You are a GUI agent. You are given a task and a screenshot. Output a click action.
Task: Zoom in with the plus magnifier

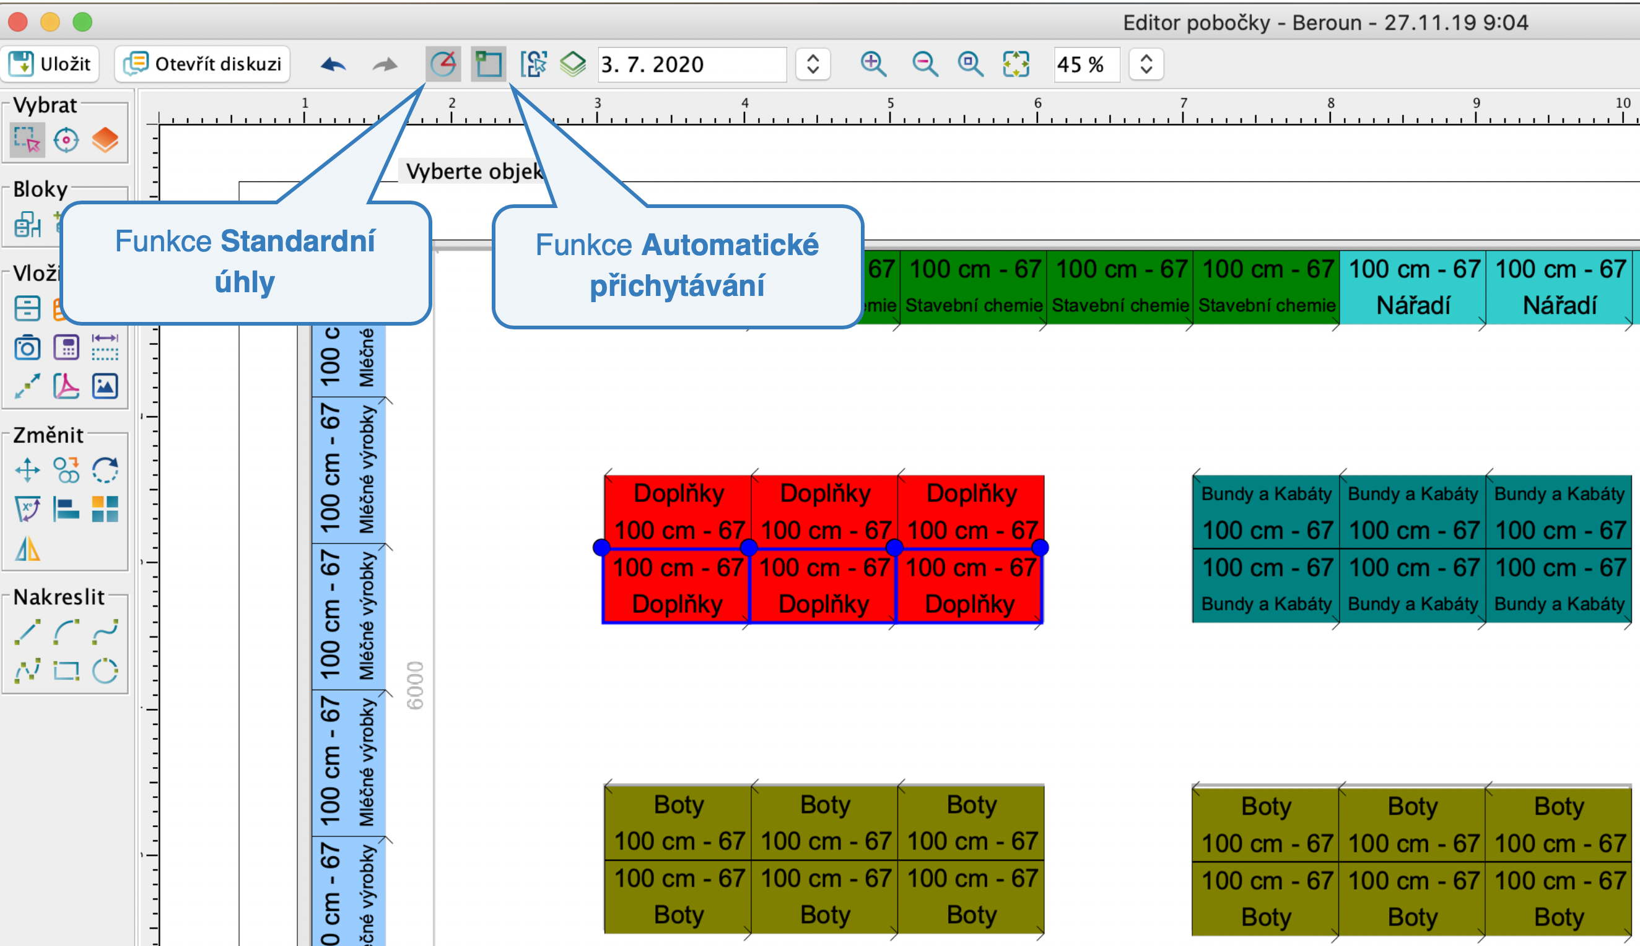(x=873, y=64)
